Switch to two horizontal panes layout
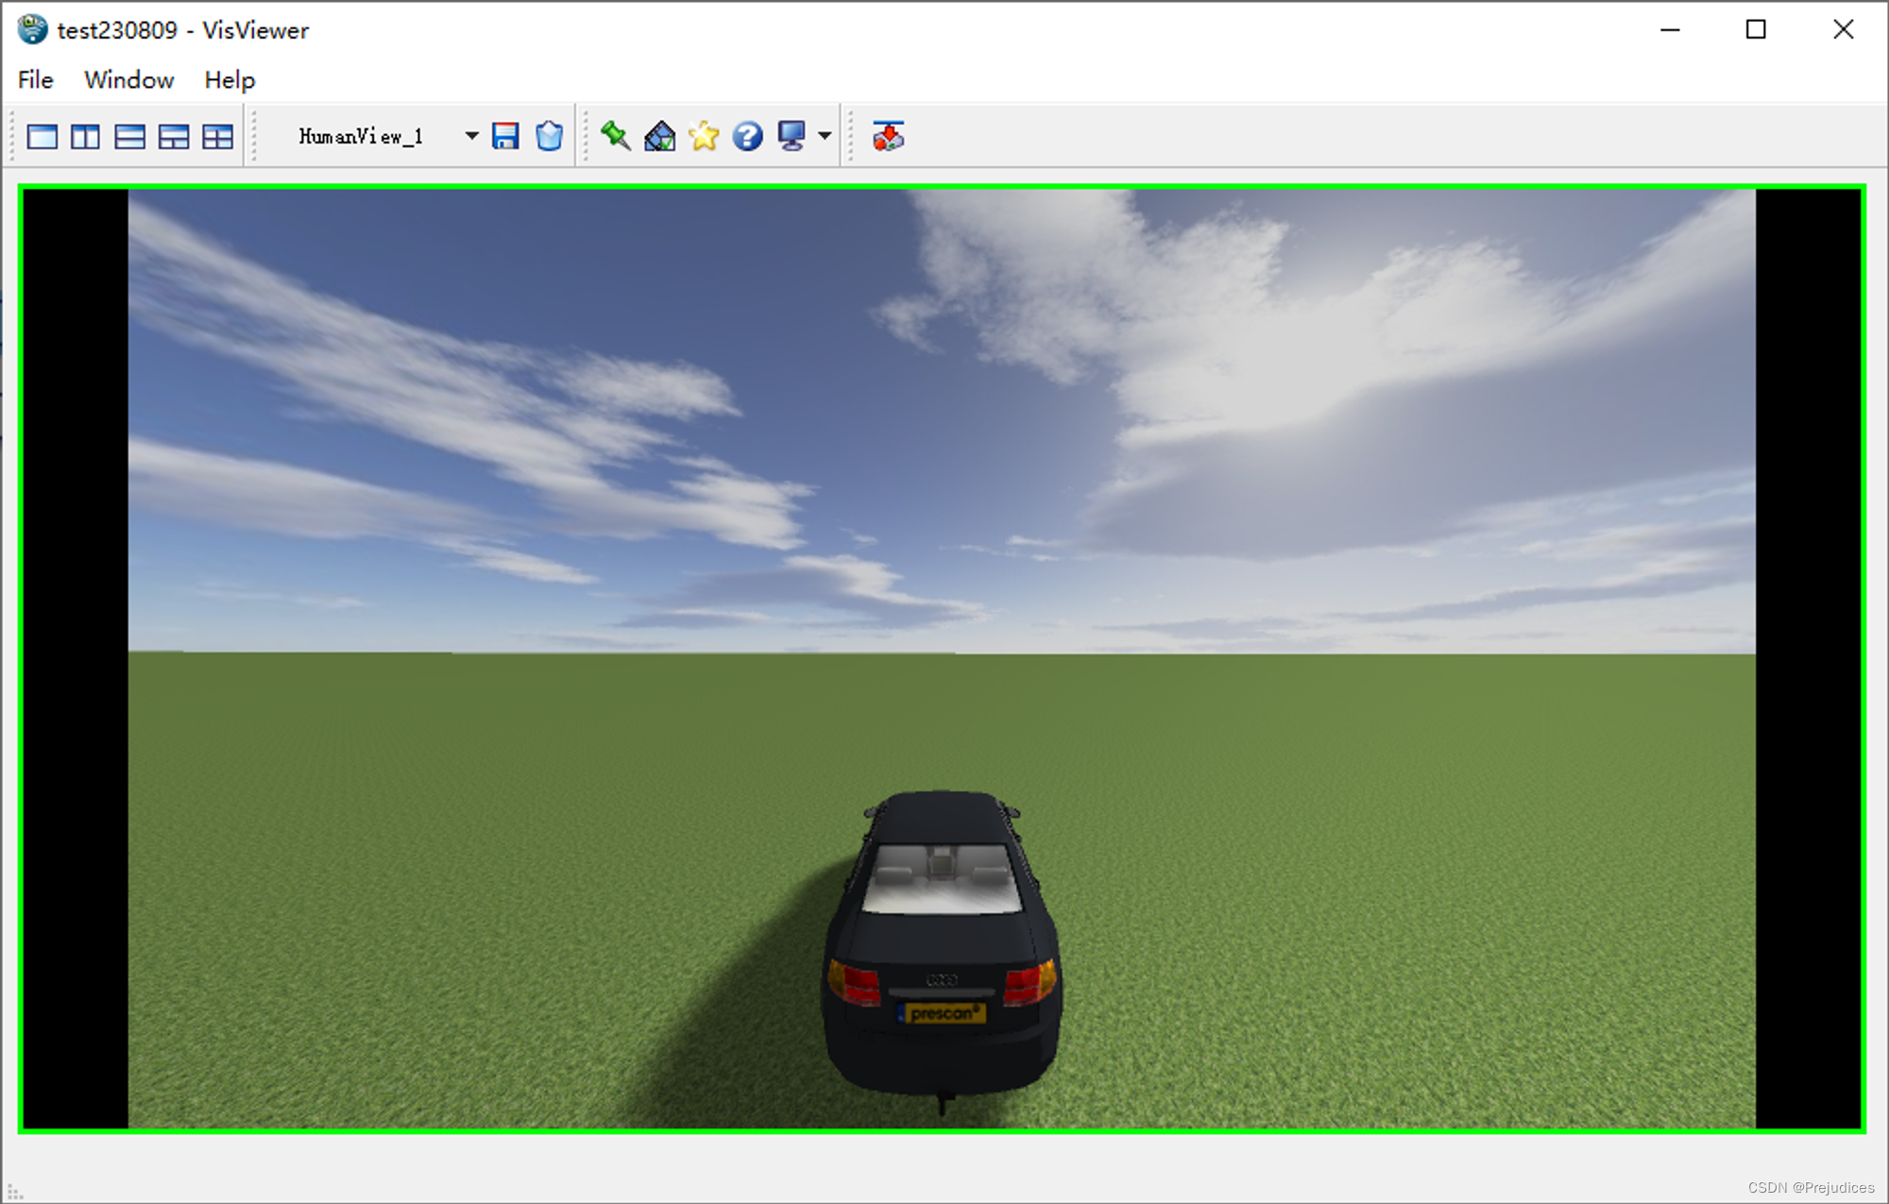The height and width of the screenshot is (1204, 1889). click(129, 137)
